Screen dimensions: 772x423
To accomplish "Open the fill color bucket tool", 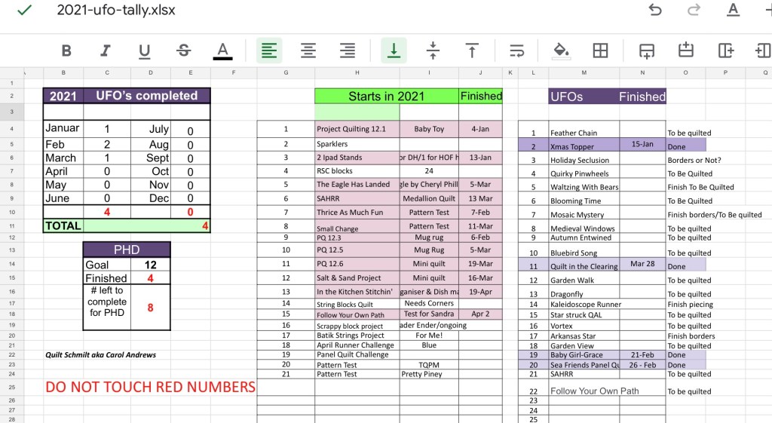I will pyautogui.click(x=561, y=51).
